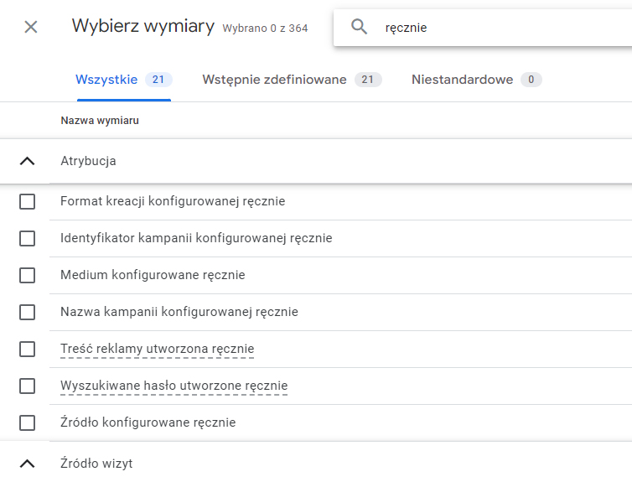The height and width of the screenshot is (482, 632).
Task: Click the Nazwa wymiaru column header
Action: pyautogui.click(x=100, y=121)
